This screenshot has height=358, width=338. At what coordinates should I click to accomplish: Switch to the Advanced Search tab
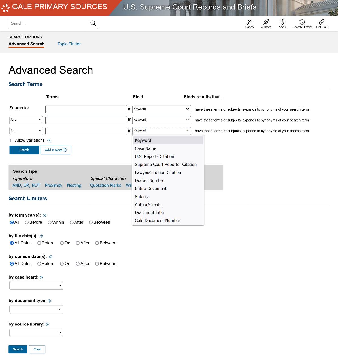26,44
